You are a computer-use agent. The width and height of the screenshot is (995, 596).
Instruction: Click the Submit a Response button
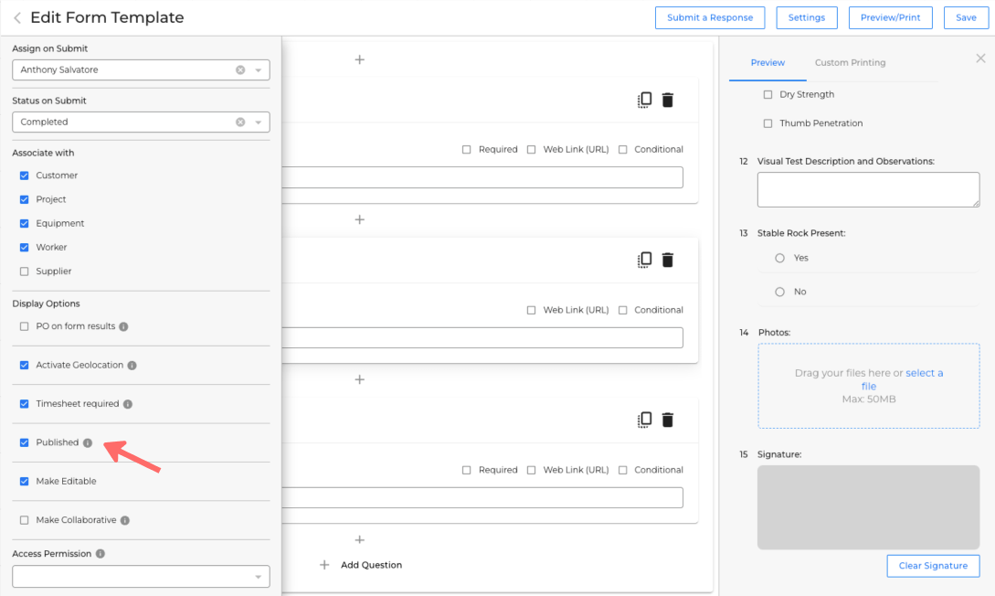click(710, 18)
